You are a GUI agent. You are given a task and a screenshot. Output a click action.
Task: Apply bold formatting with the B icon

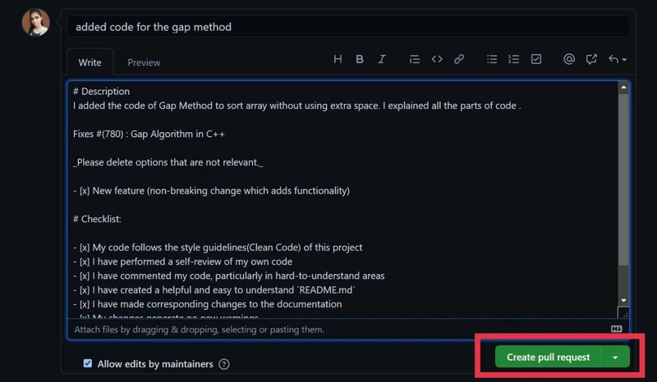point(360,59)
